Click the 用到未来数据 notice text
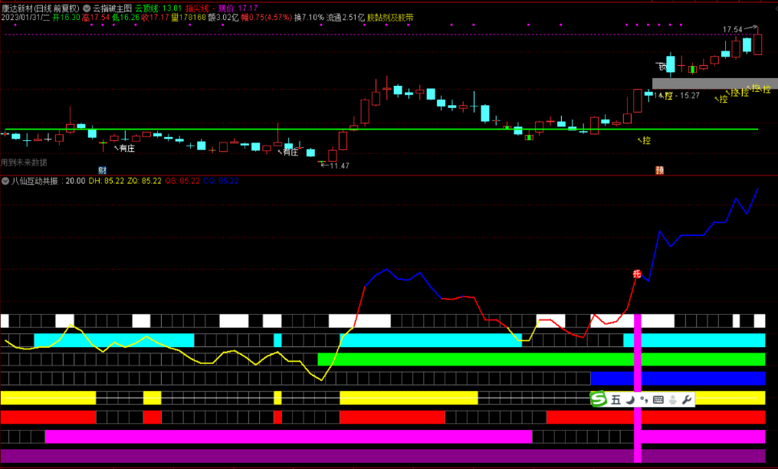 pos(24,162)
